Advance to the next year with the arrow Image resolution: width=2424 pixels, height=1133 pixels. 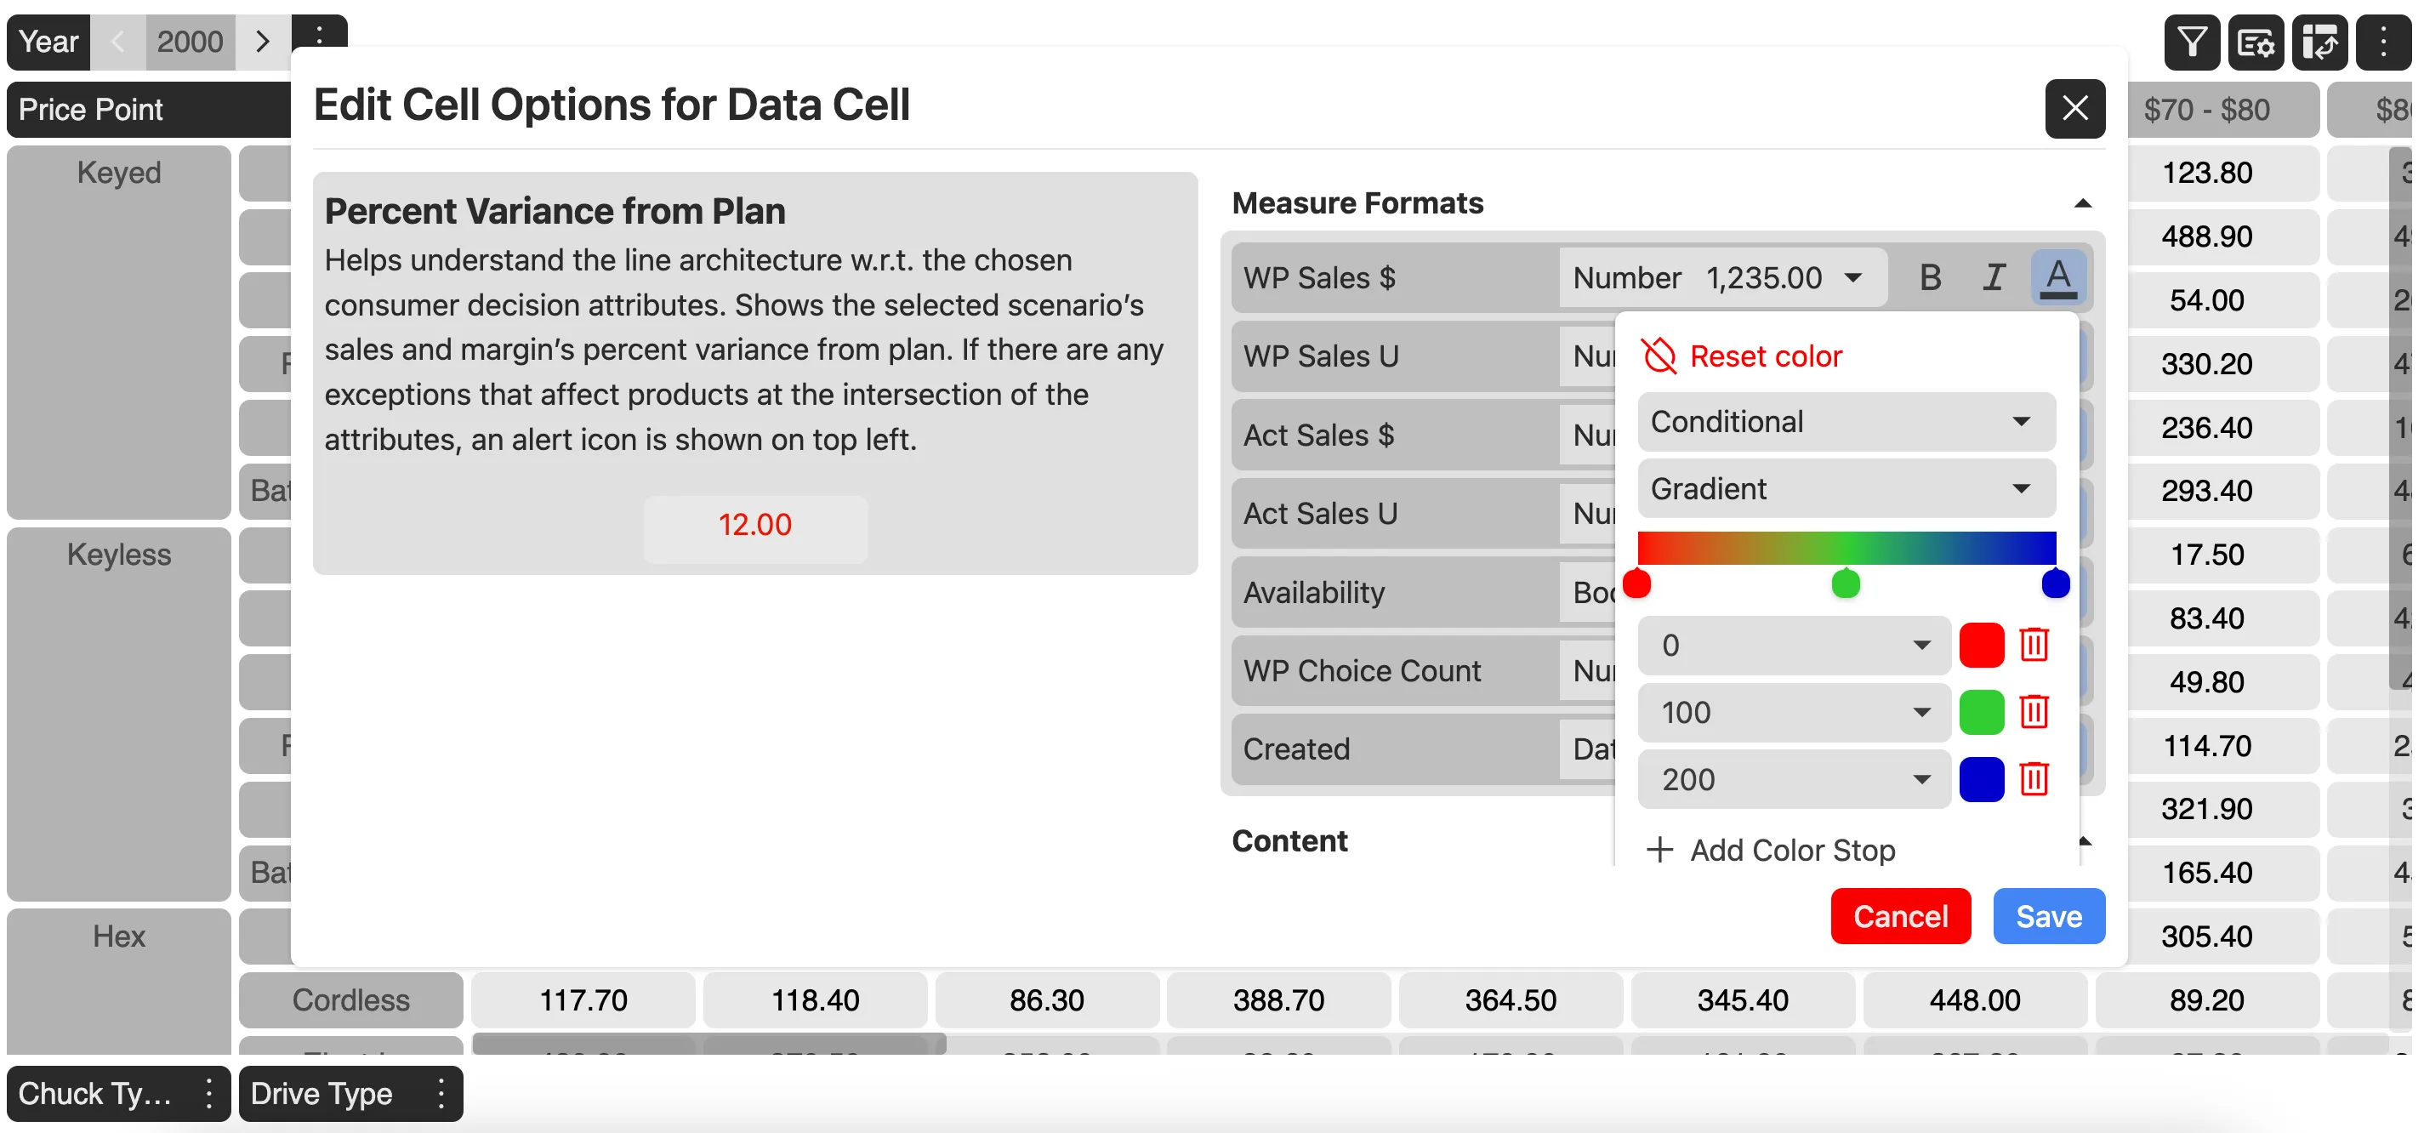pyautogui.click(x=264, y=42)
